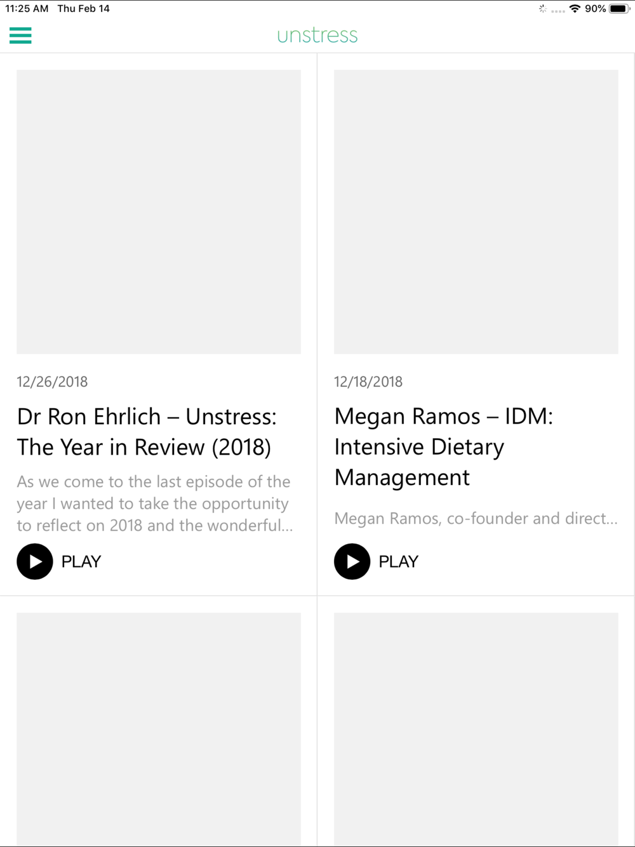
Task: Tap PLAY label under Megan Ramos episode
Action: (399, 562)
